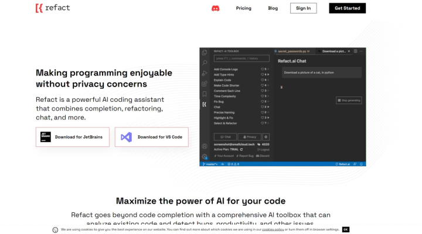
Task: Select the Search icon in the activity bar
Action: click(x=205, y=63)
